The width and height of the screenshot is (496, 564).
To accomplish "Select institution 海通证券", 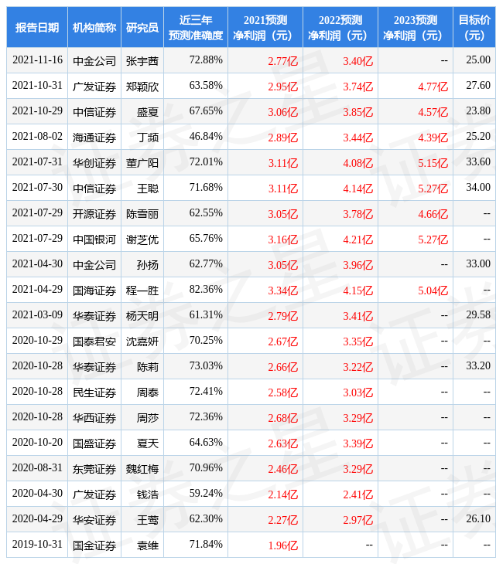I will [94, 138].
